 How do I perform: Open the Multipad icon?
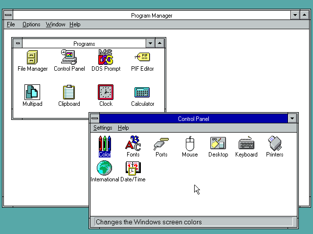[32, 92]
